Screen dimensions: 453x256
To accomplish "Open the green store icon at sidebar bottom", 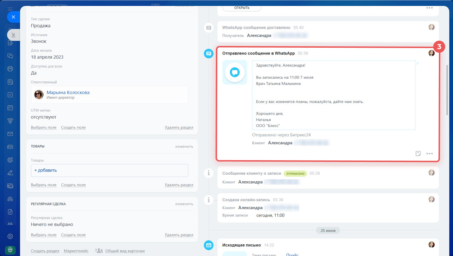I will tap(10, 249).
